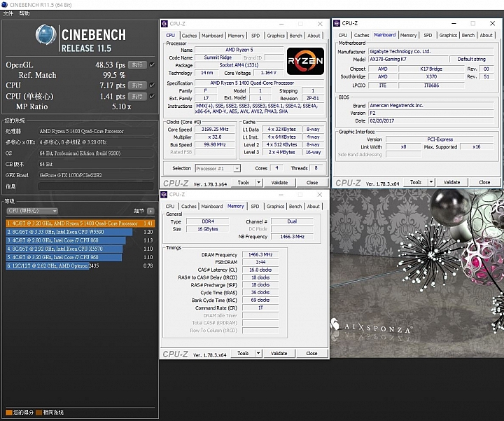Viewport: 504px width, 421px height.
Task: Minimize the Mainboard CPU-Z window
Action: coord(454,24)
